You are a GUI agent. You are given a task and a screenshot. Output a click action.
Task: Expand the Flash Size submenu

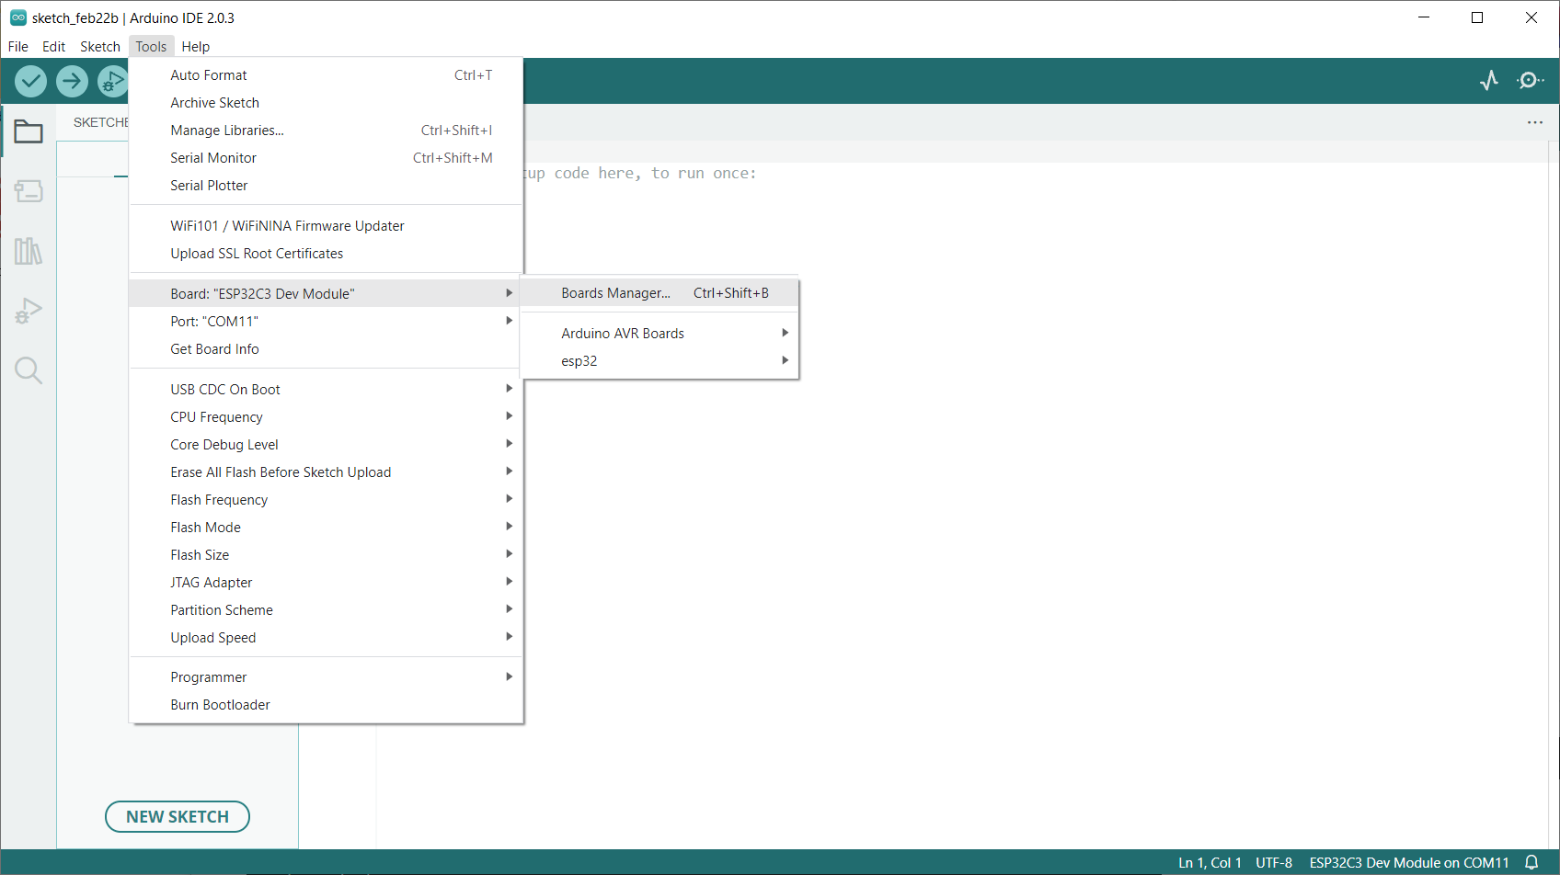click(x=327, y=555)
